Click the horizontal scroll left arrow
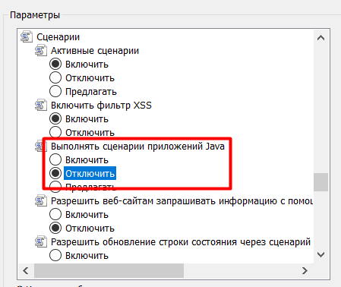Image resolution: width=341 pixels, height=287 pixels. point(26,270)
